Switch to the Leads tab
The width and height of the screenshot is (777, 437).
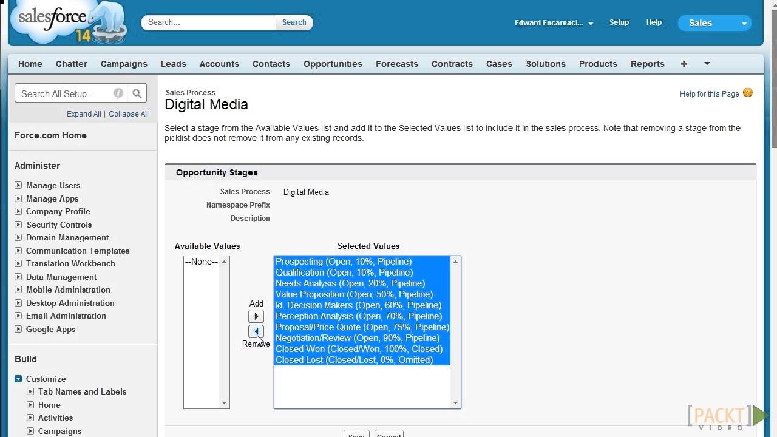174,64
